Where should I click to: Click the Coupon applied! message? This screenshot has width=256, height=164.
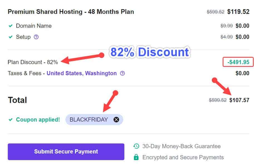38,120
